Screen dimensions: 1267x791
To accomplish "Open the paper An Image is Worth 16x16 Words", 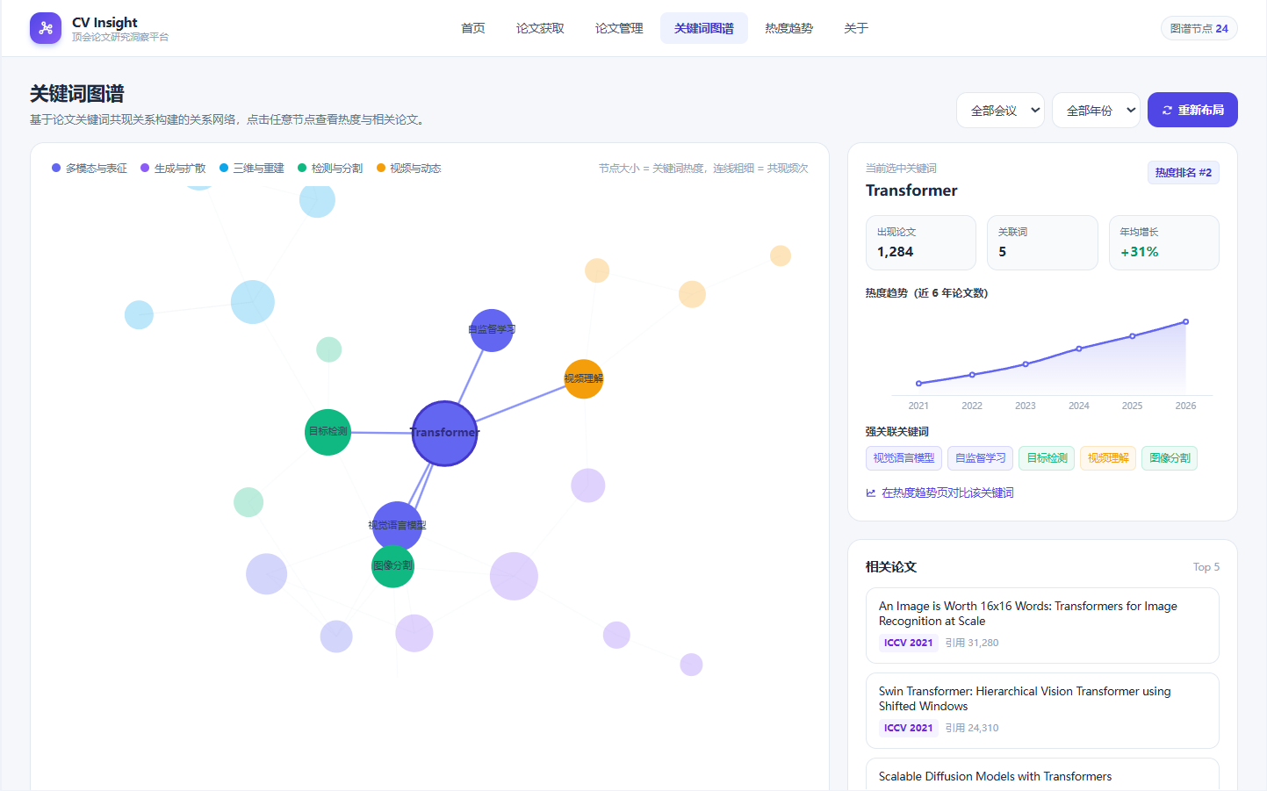I will (1042, 625).
